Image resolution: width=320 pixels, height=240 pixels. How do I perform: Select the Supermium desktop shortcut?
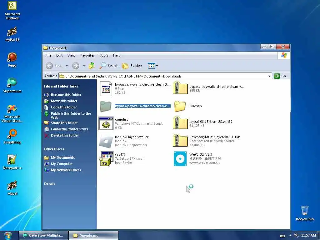pyautogui.click(x=12, y=85)
